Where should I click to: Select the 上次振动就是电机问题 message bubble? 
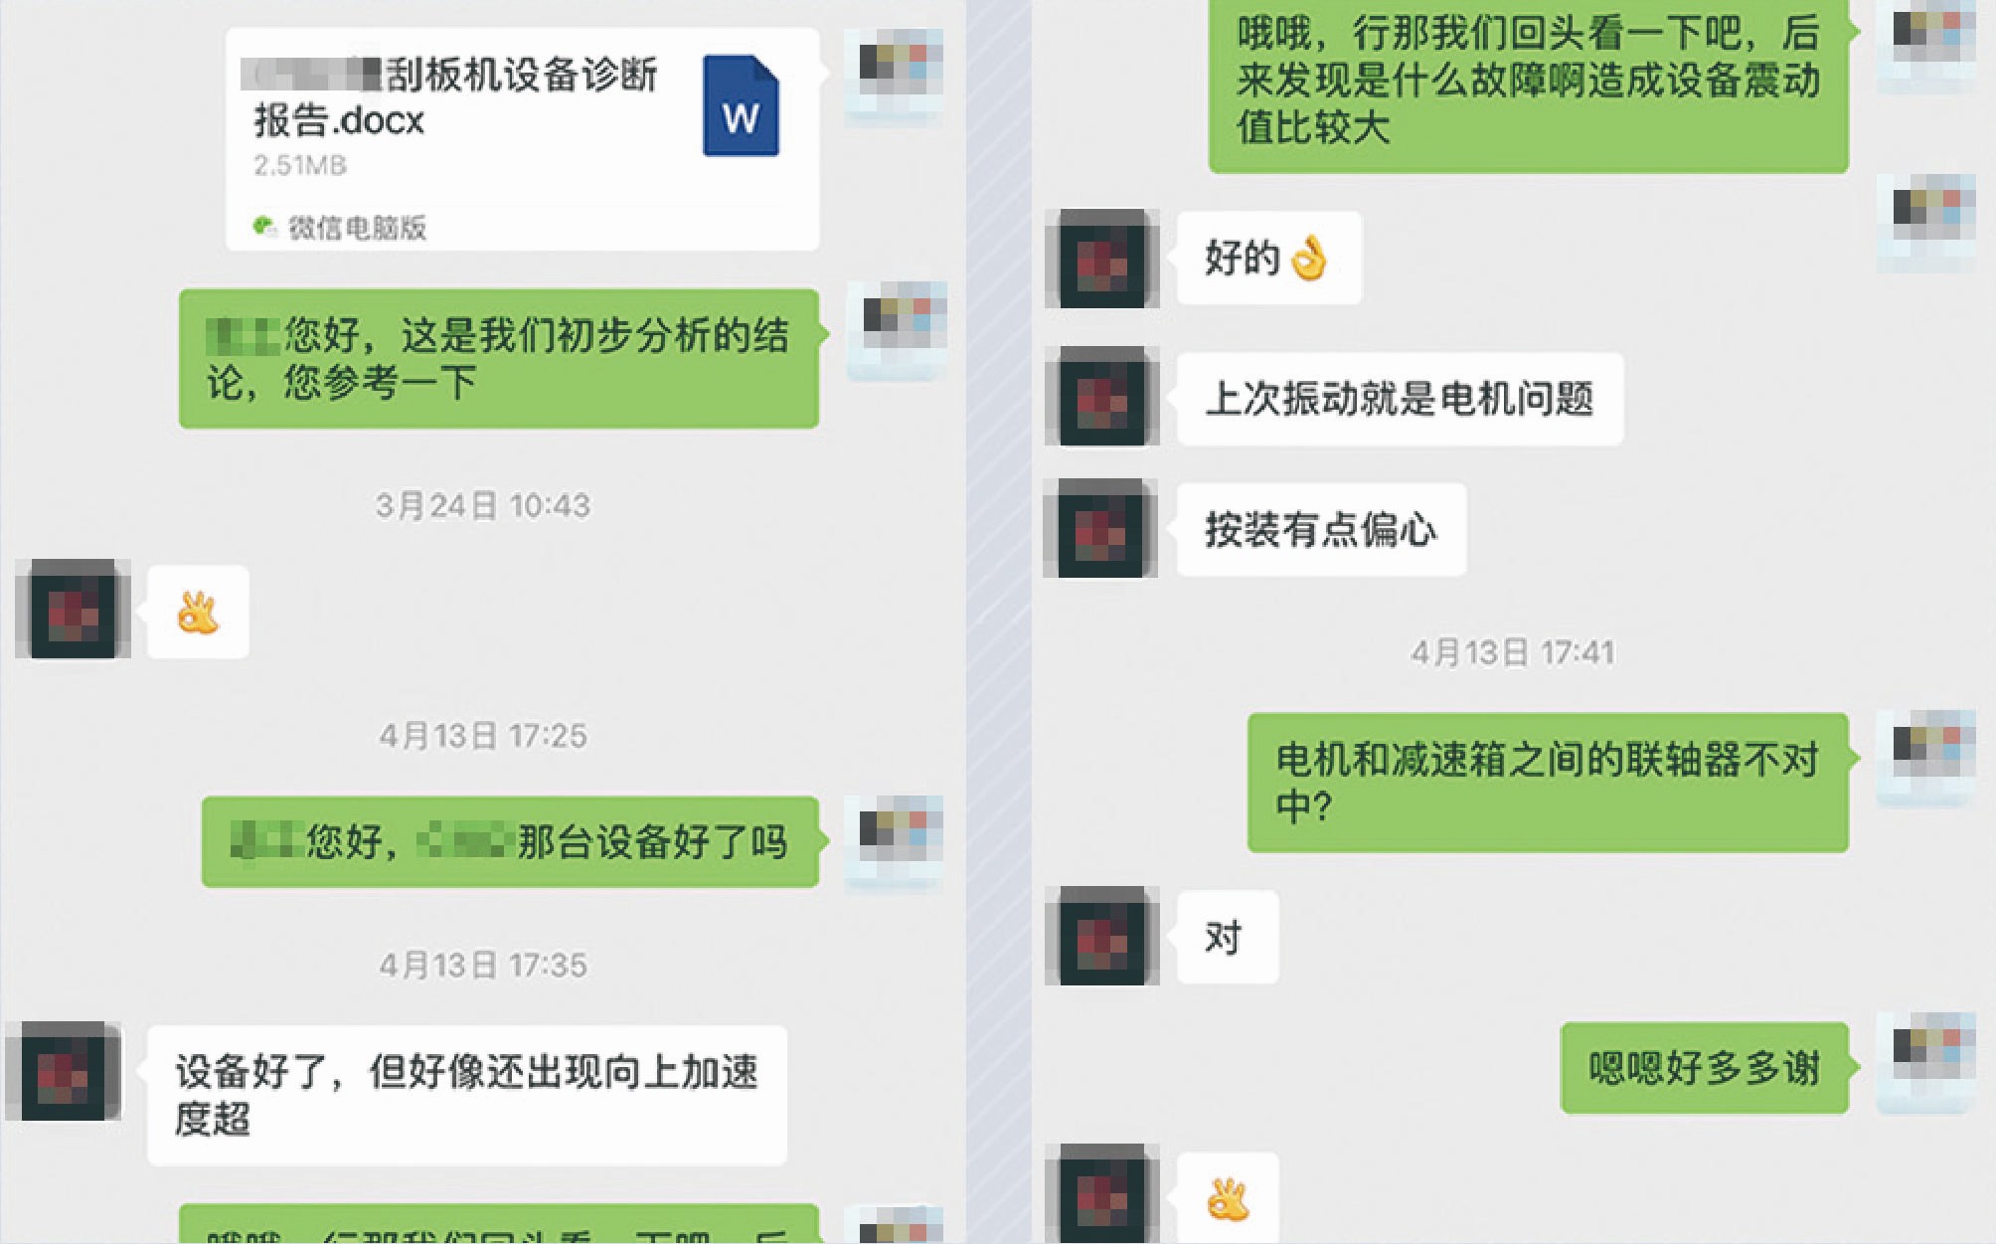[x=1400, y=399]
